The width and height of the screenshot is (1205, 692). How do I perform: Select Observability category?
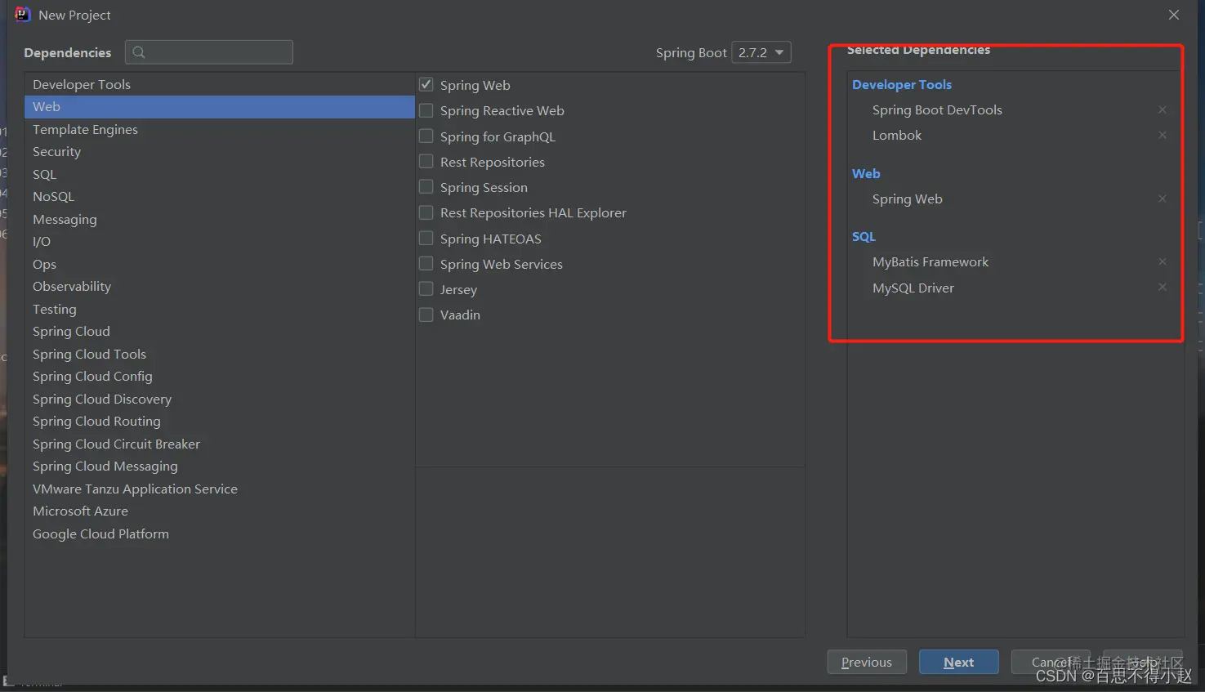click(220, 287)
